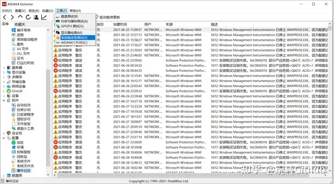Switch to the 菜单 tab

click(6, 24)
